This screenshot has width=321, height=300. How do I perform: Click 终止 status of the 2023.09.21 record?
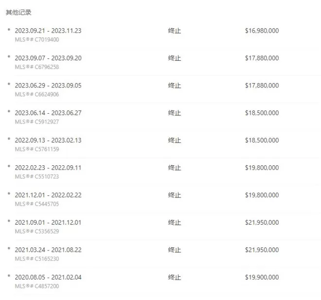tap(175, 31)
